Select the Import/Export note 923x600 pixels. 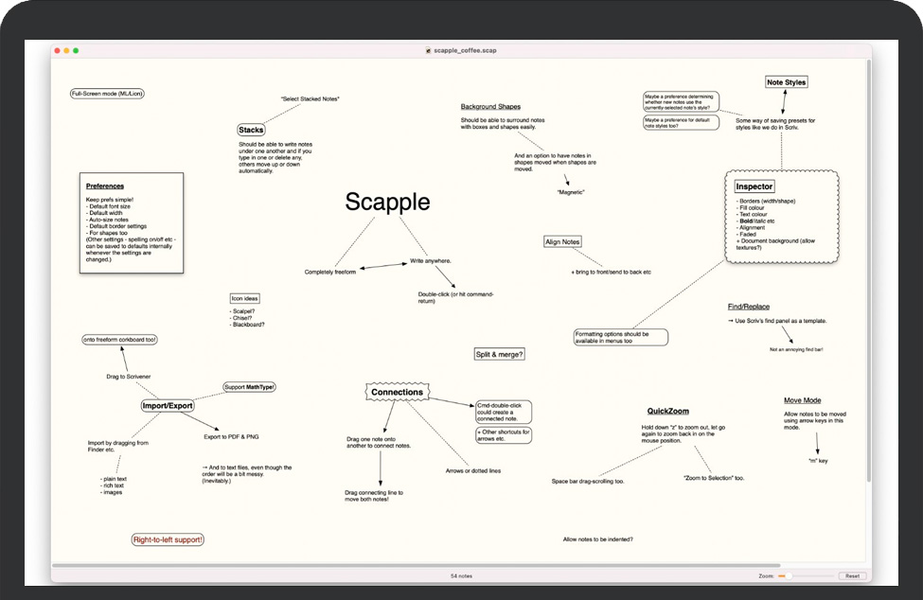(x=168, y=405)
